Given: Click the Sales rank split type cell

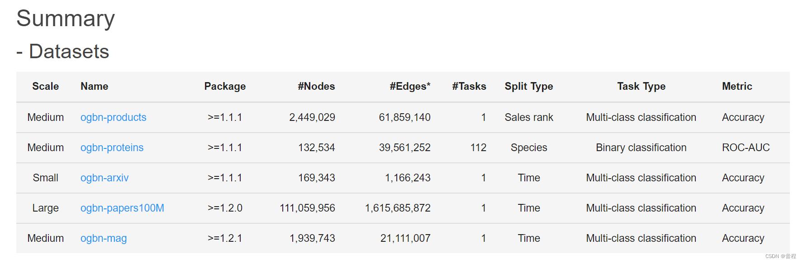Looking at the screenshot, I should [529, 118].
